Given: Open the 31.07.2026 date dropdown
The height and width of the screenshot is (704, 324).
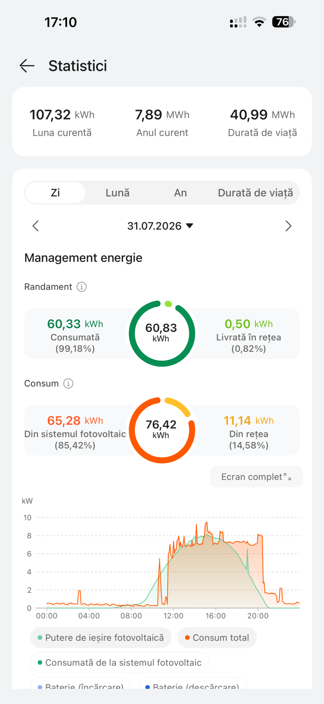Looking at the screenshot, I should 160,226.
